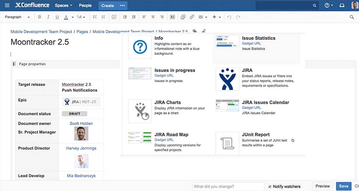Open more formatting options dropdown
This screenshot has height=191, width=359.
tap(81, 17)
